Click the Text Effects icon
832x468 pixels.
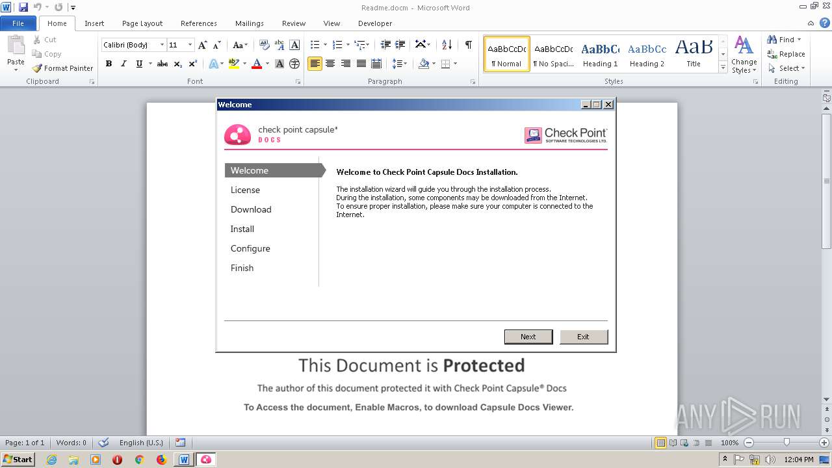213,64
